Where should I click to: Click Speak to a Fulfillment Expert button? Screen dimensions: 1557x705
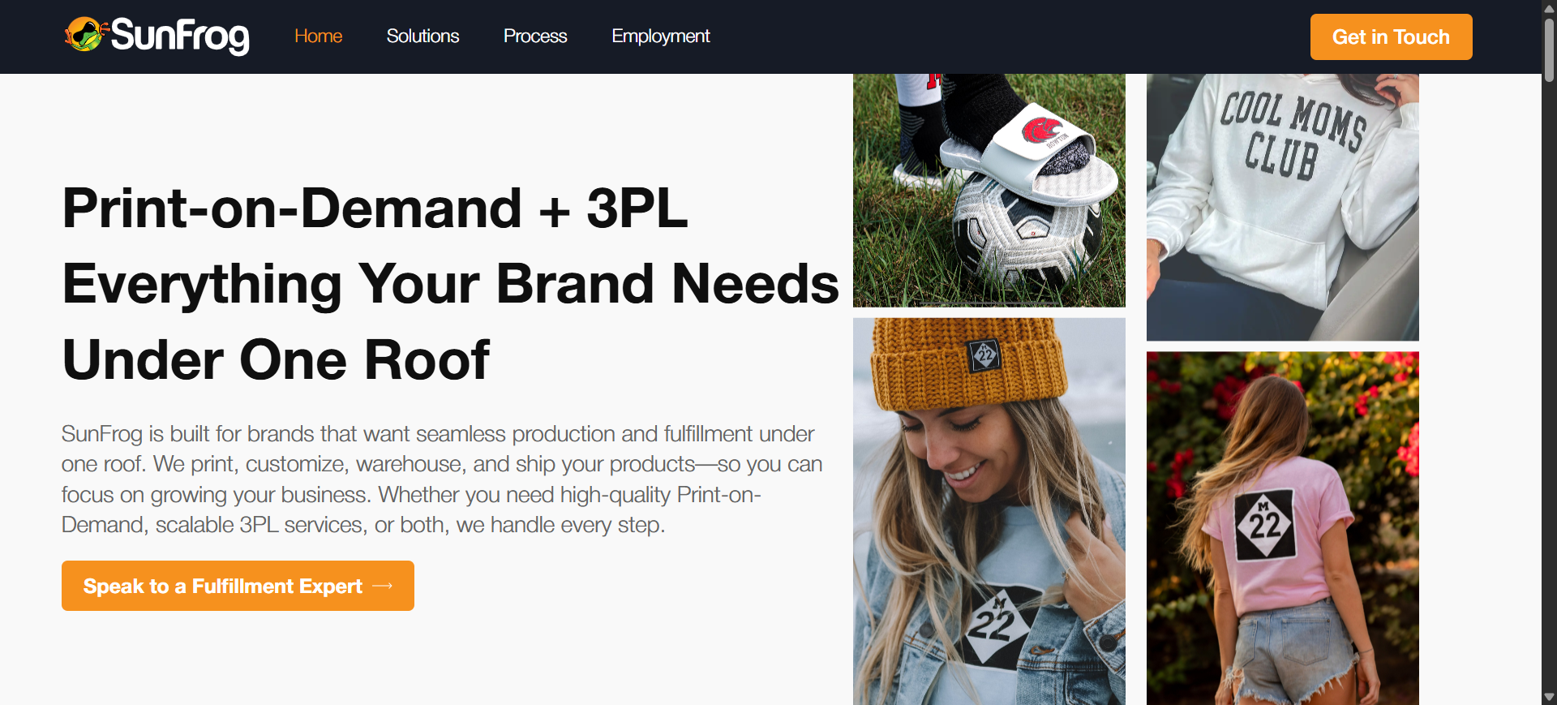point(238,586)
